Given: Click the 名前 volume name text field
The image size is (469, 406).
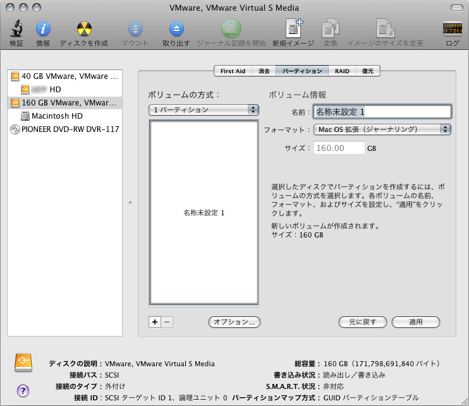Looking at the screenshot, I should (x=382, y=112).
